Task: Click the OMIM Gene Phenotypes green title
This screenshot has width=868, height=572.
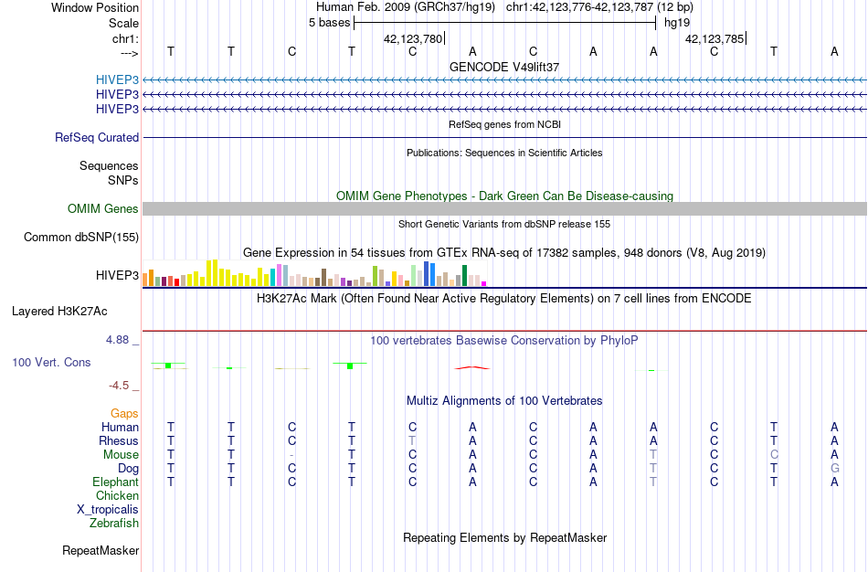Action: [504, 196]
